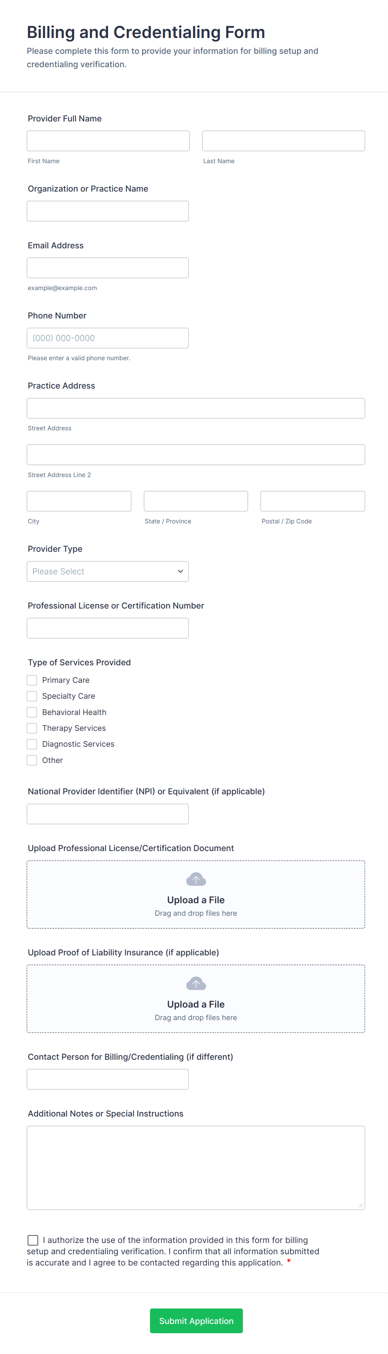Screen dimensions: 388x1354
Task: Click the license document upload cloud icon
Action: tap(196, 879)
